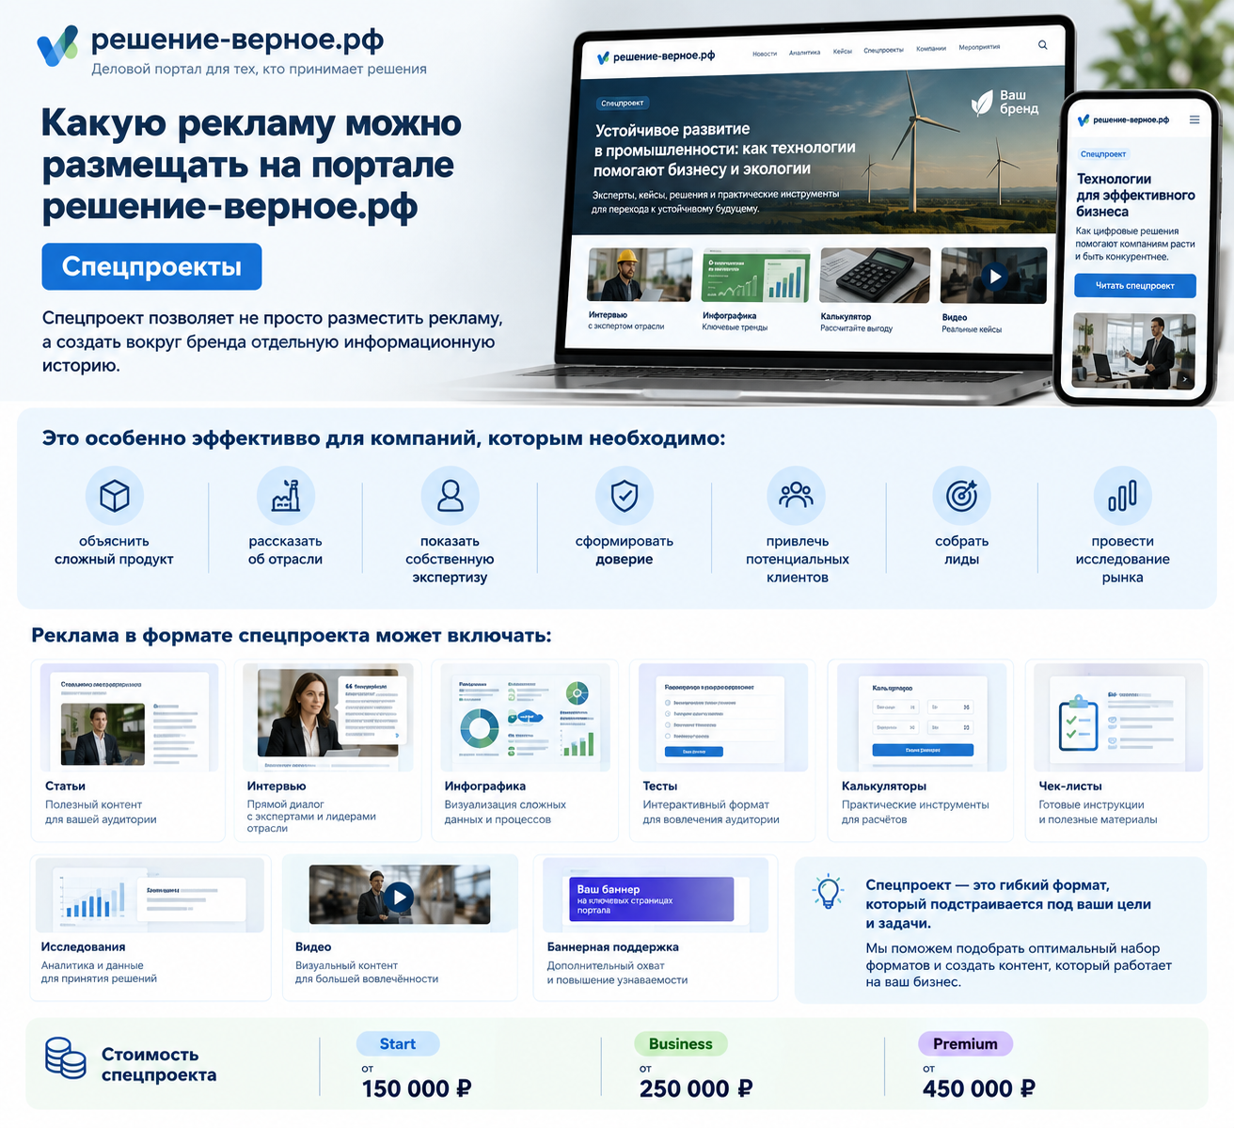Select the 'Start' pricing badge
This screenshot has height=1128, width=1234.
click(x=398, y=1044)
